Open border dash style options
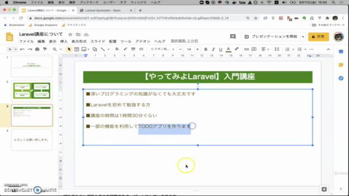This screenshot has width=349, height=196. tap(141, 49)
